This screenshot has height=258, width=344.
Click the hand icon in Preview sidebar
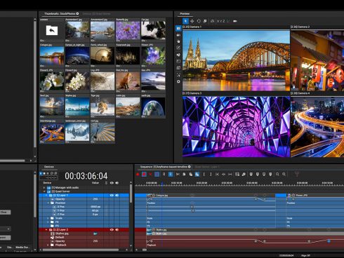pos(178,41)
